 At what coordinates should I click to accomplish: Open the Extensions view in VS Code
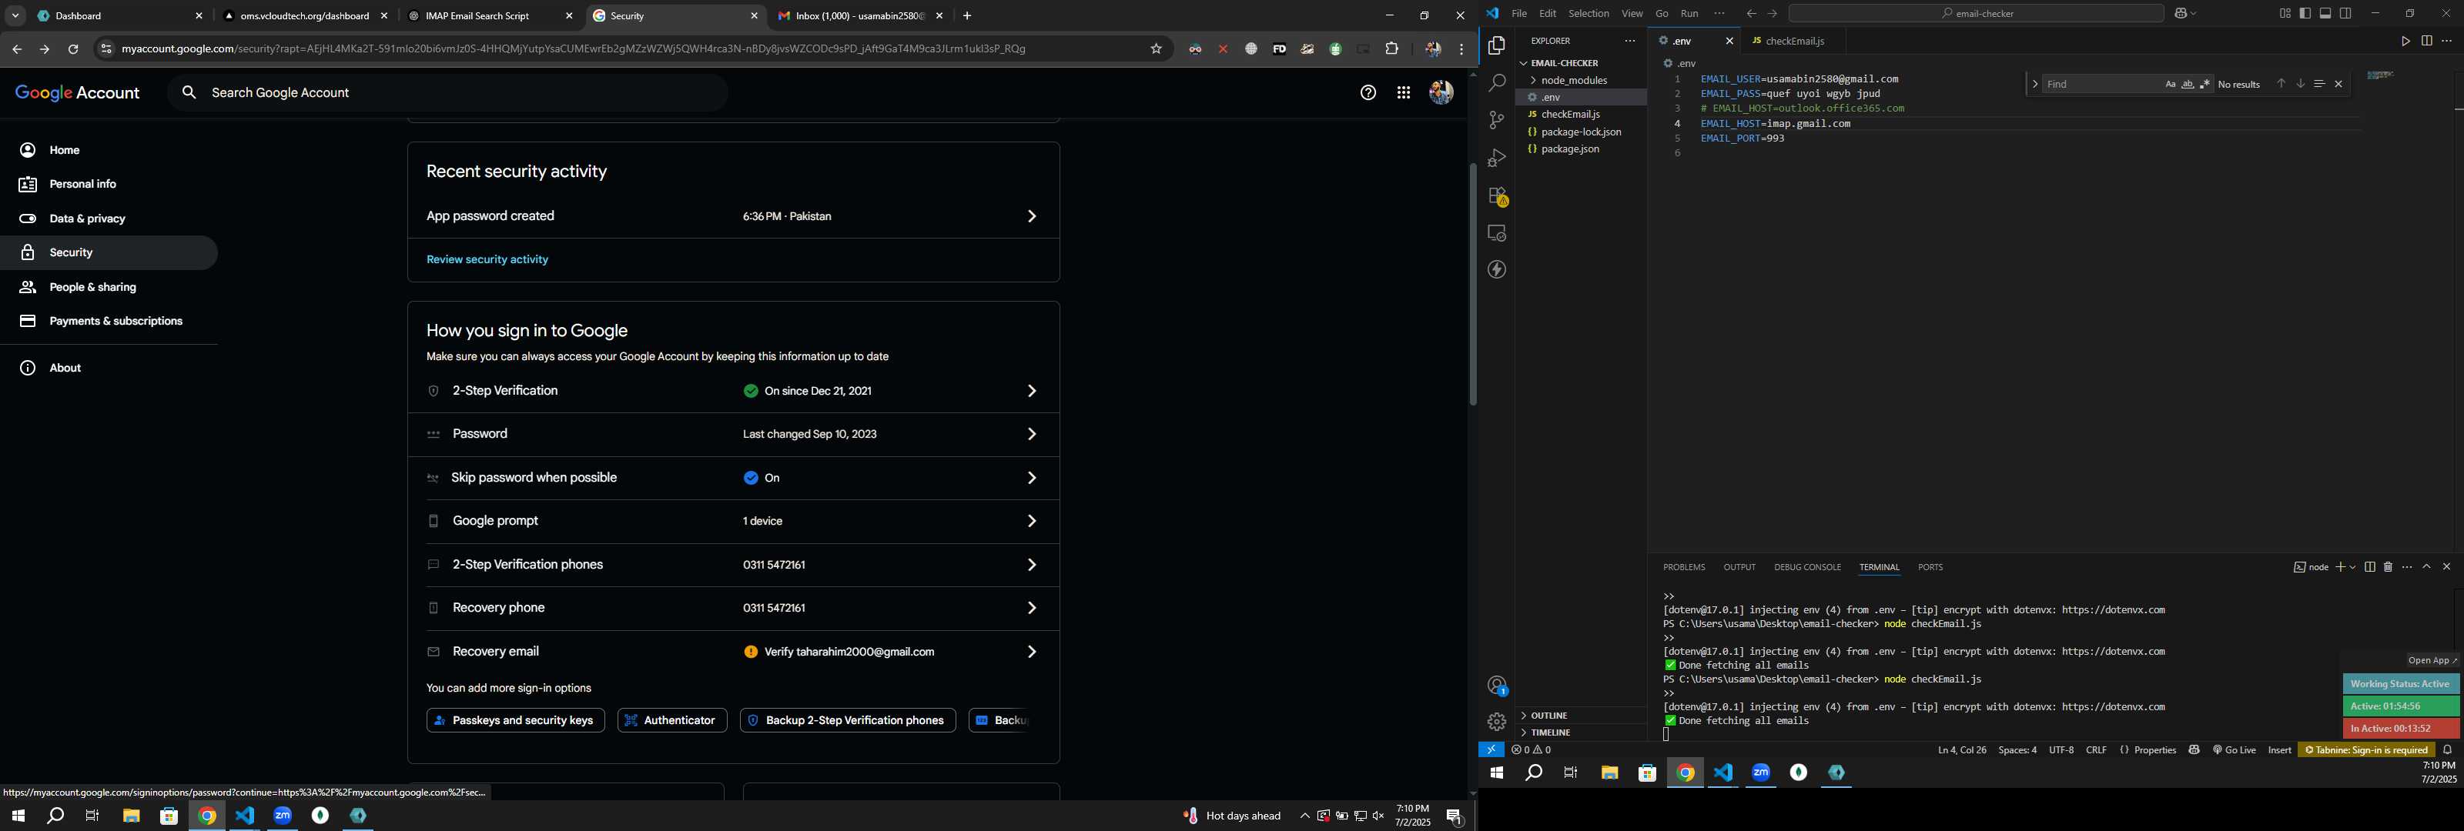(1497, 196)
